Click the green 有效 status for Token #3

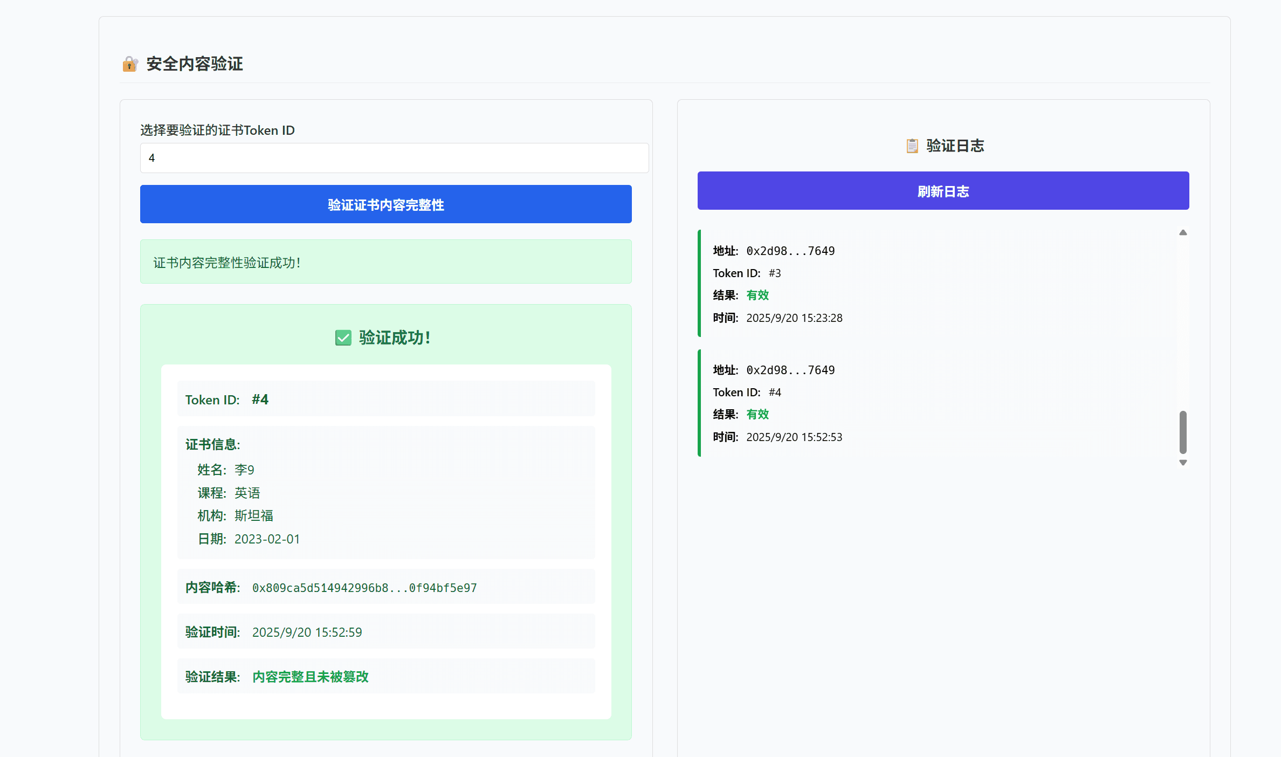click(757, 295)
